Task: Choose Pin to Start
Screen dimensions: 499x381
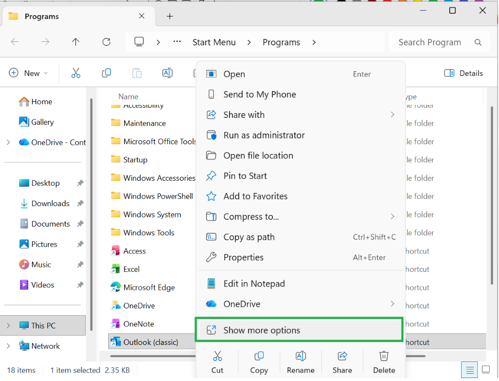Action: coord(300,176)
